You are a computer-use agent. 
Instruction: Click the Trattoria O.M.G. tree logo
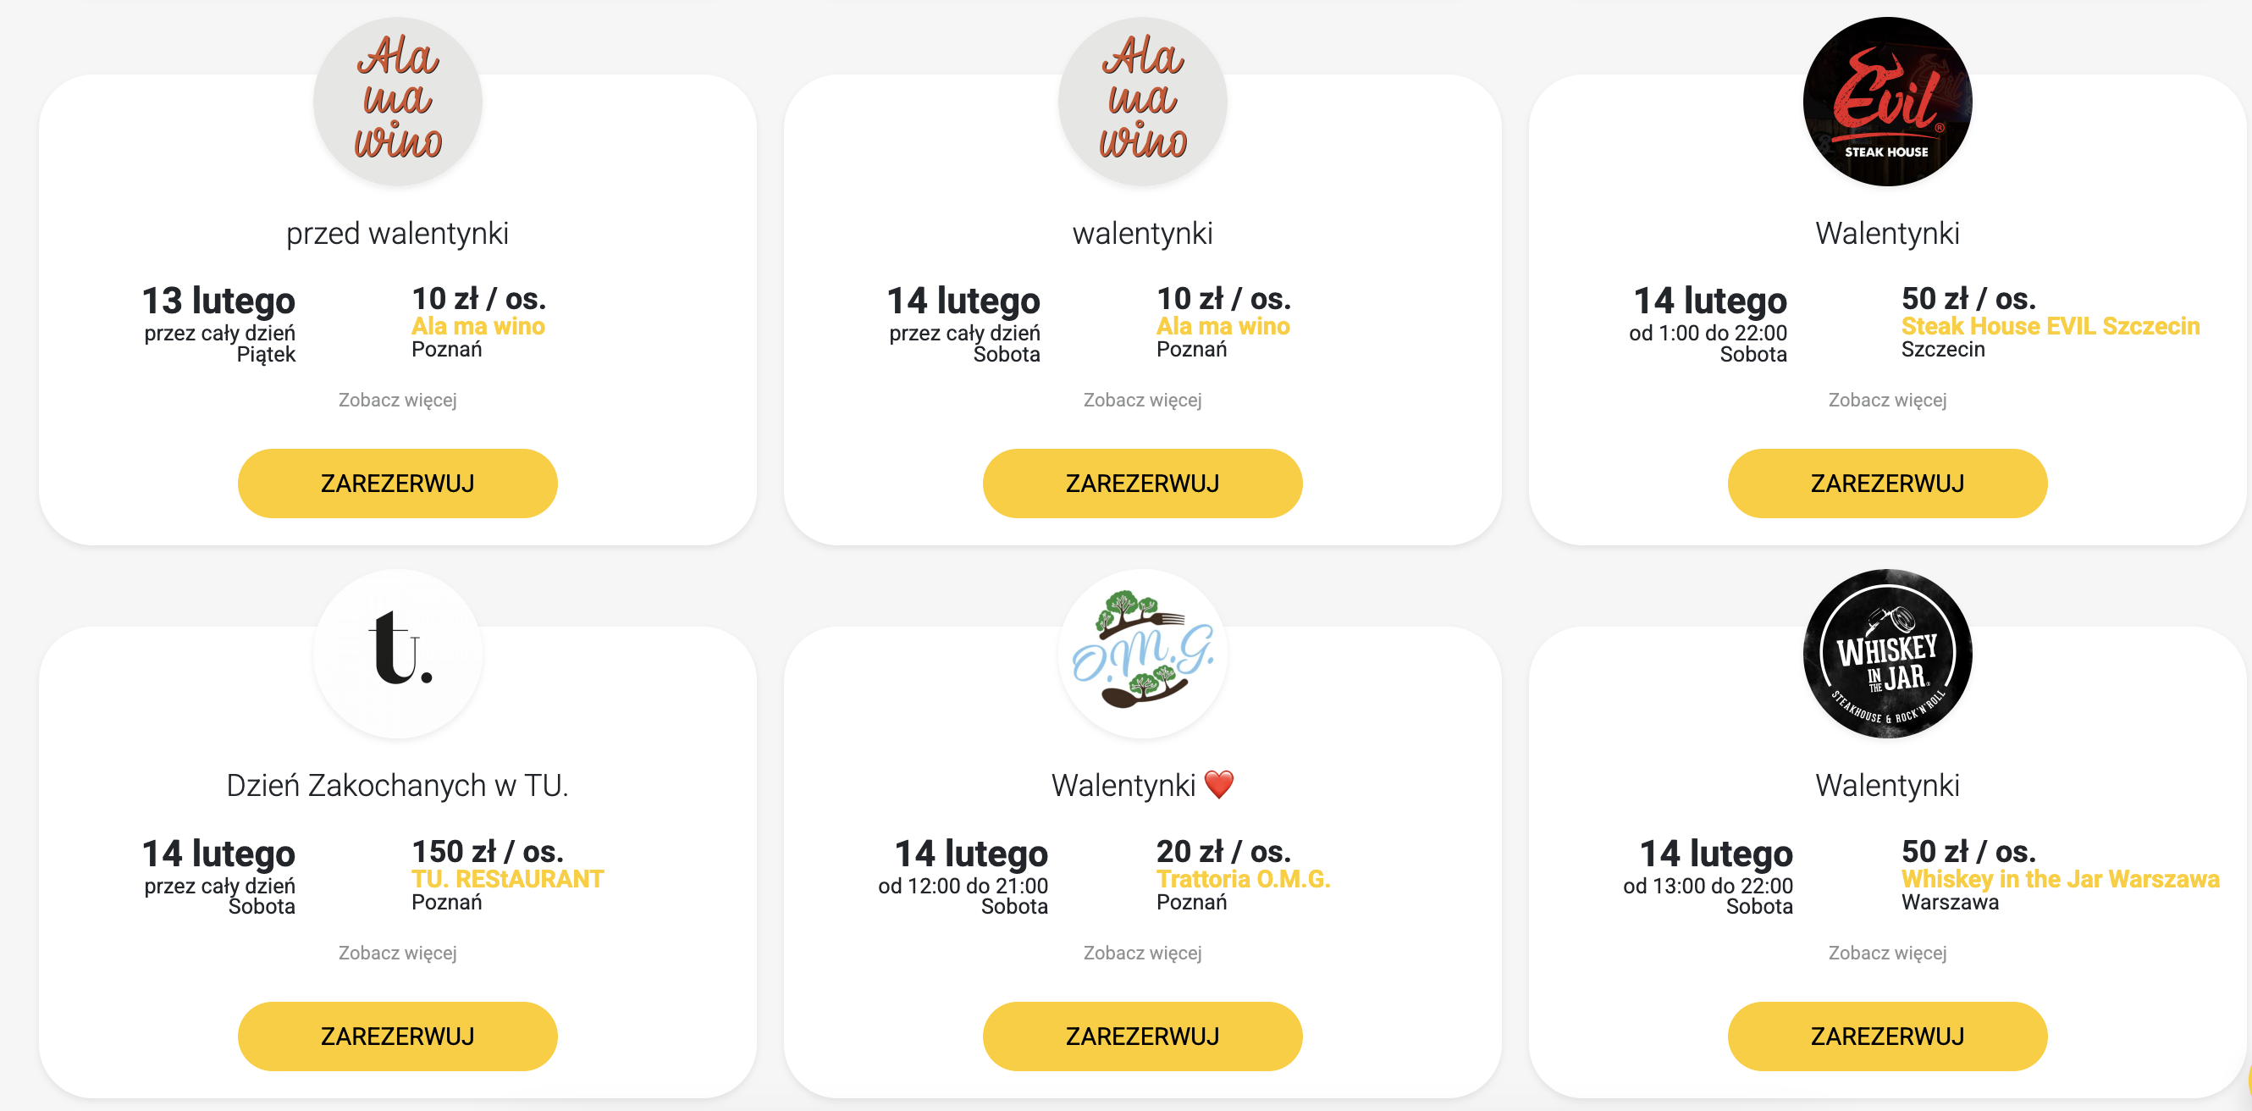pyautogui.click(x=1142, y=653)
